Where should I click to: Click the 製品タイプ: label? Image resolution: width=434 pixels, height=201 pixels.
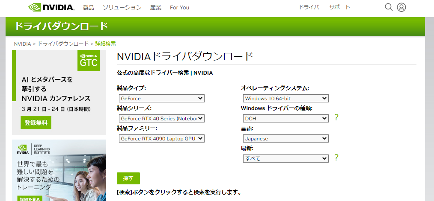pos(131,88)
